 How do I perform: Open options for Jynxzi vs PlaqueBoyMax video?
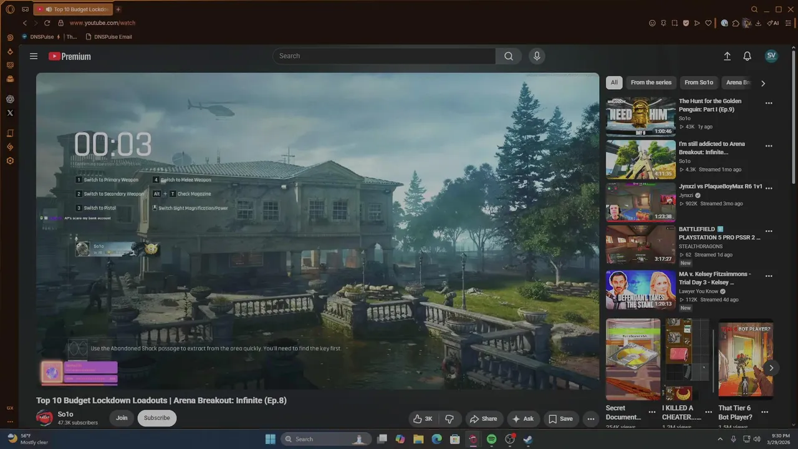[x=769, y=187]
